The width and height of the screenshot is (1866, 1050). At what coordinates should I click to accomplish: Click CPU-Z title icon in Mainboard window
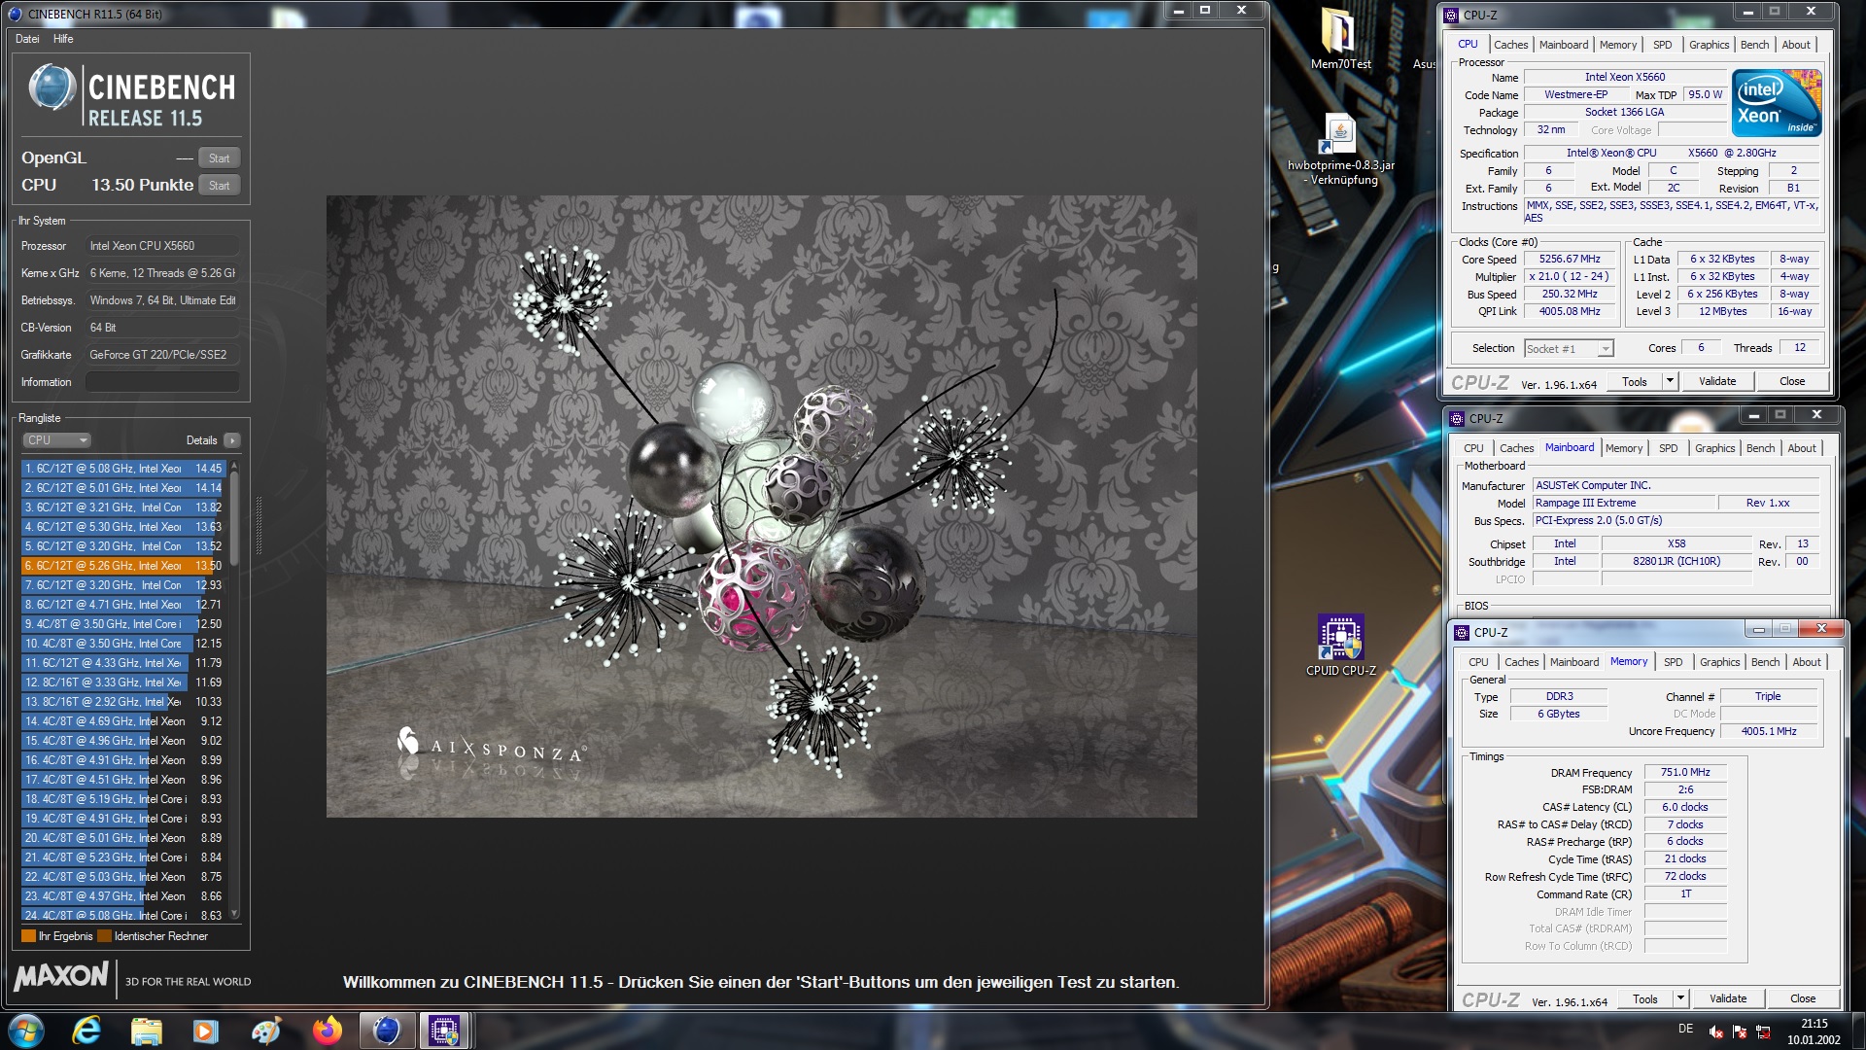[x=1457, y=418]
